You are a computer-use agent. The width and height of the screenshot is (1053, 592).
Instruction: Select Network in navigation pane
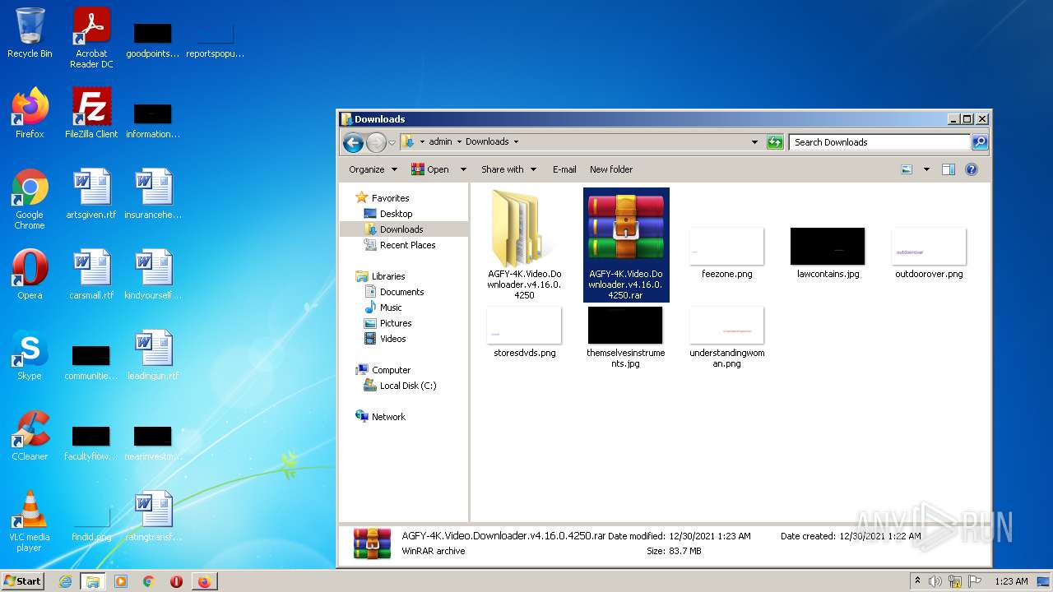tap(388, 417)
